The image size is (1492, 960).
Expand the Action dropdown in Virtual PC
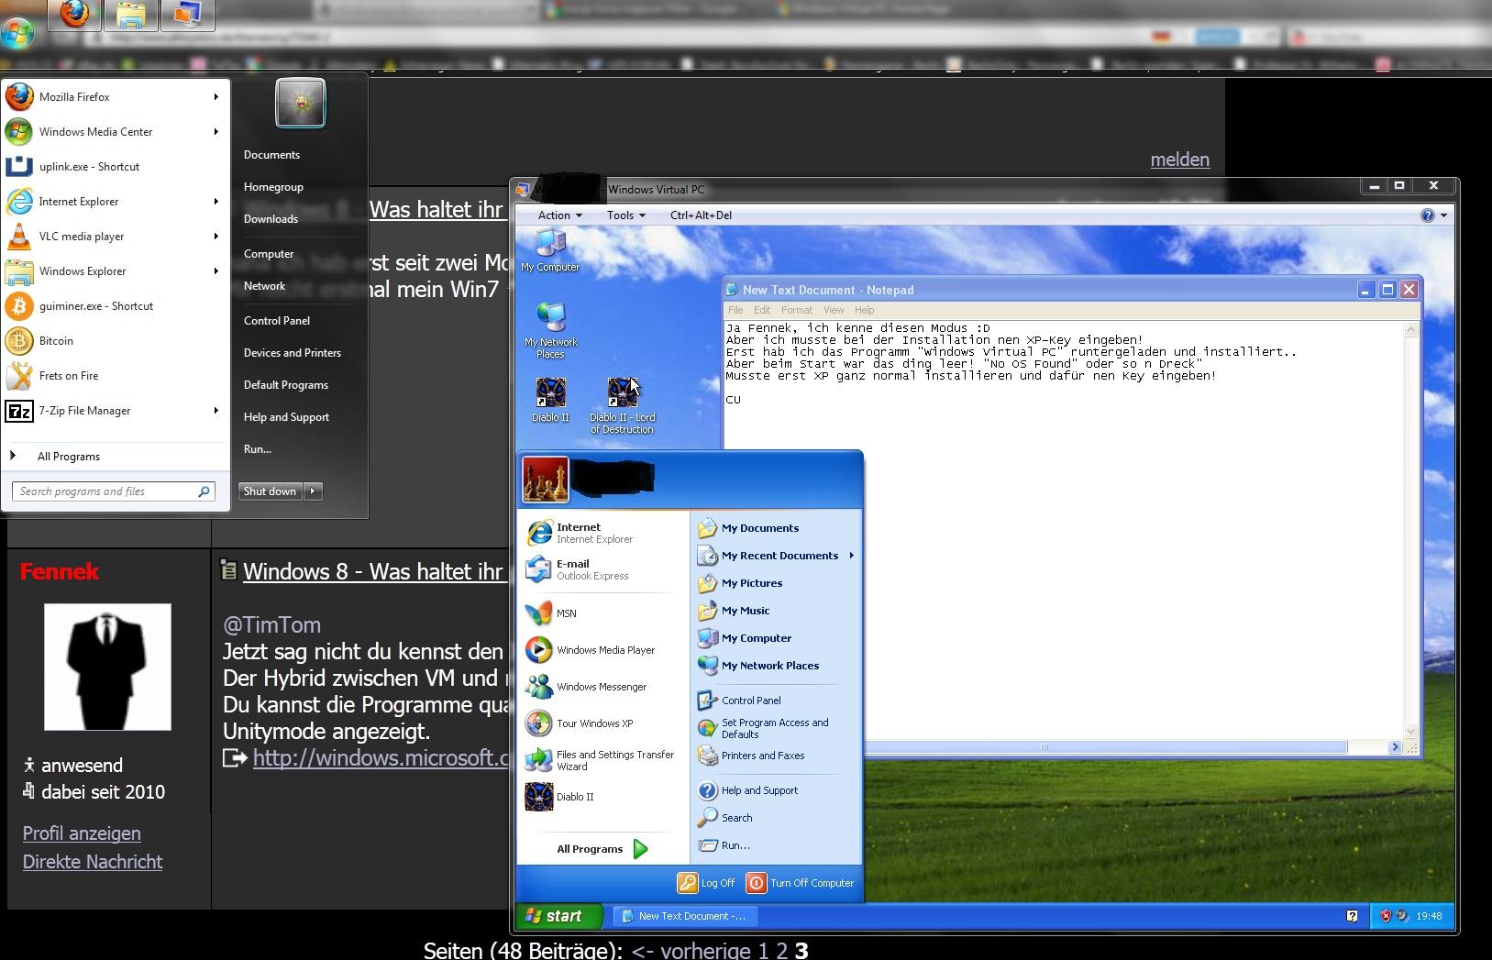(559, 215)
